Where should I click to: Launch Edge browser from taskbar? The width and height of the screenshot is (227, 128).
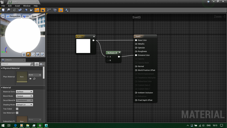[15, 126]
